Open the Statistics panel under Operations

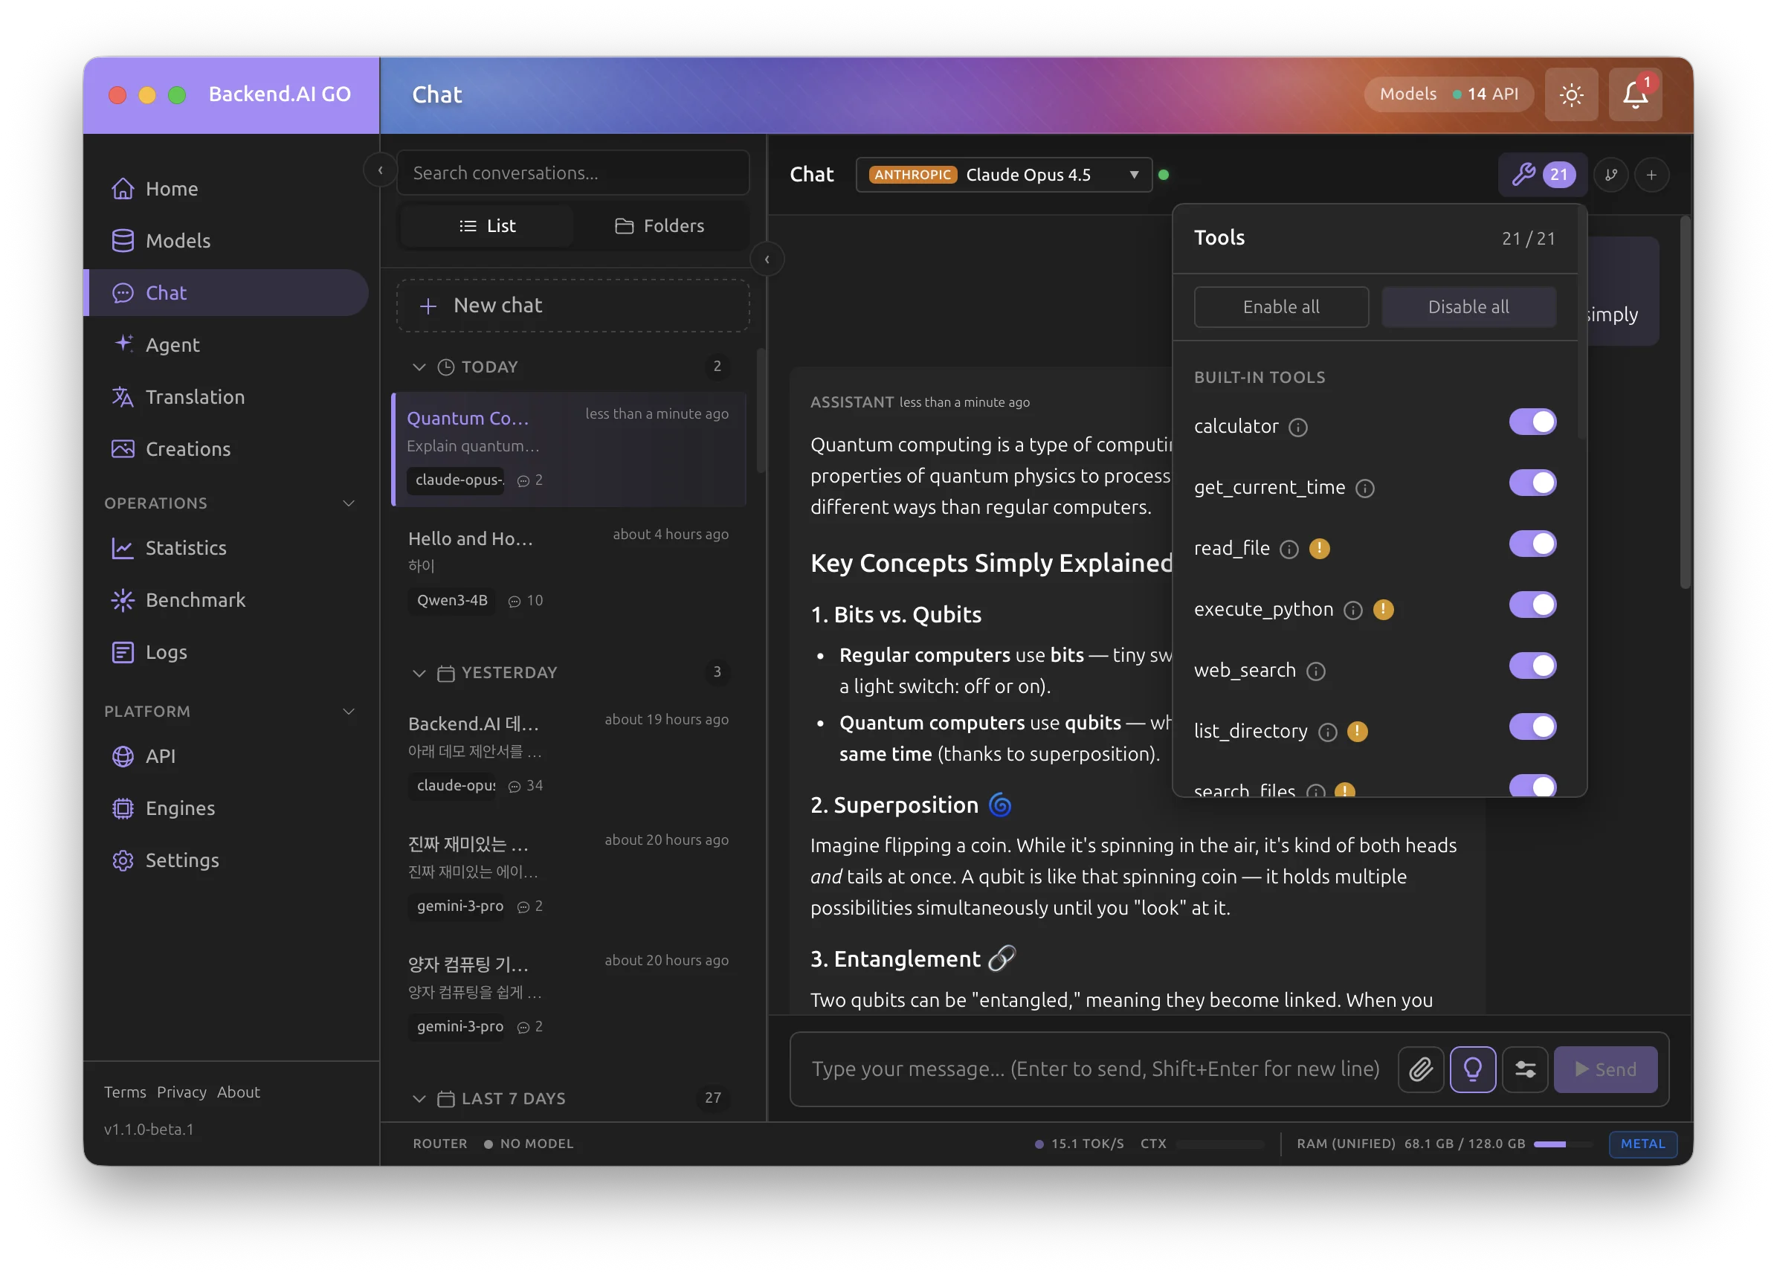(185, 548)
